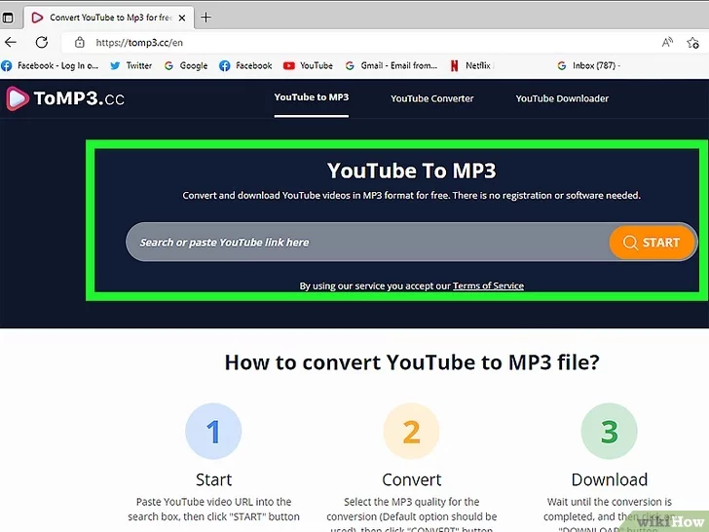
Task: Click the address bar URL tomp3.cc/en
Action: pos(139,43)
